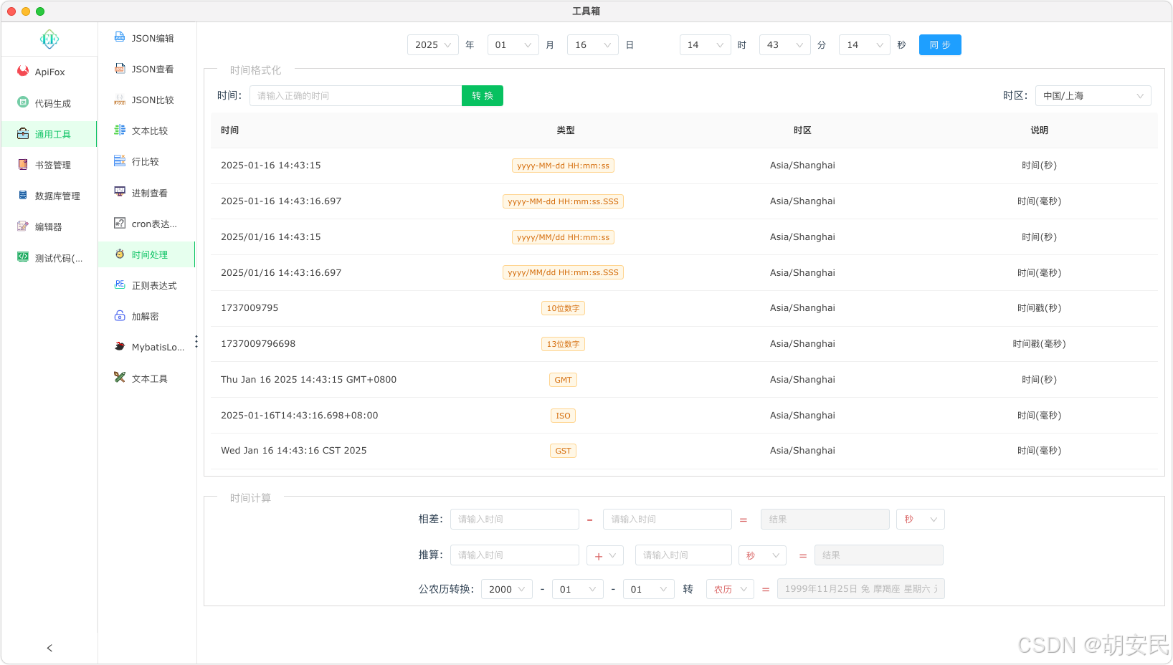Click the 时间处理 stopwatch icon
Viewport: 1173px width, 665px height.
(x=120, y=254)
